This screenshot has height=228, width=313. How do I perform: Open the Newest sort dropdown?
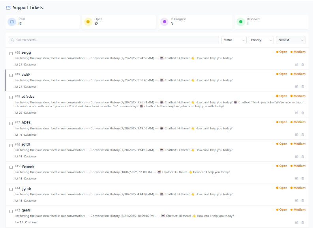coord(291,40)
